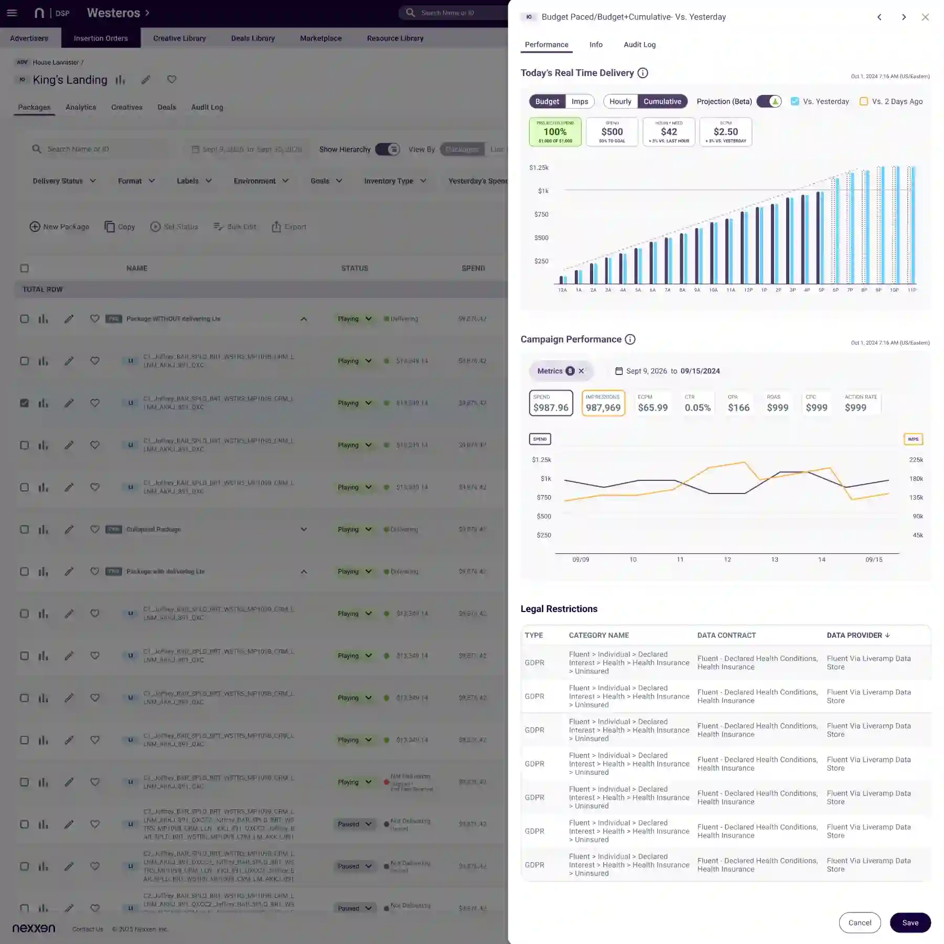Screen dimensions: 944x944
Task: Select the Copy icon in the toolbar
Action: [110, 227]
